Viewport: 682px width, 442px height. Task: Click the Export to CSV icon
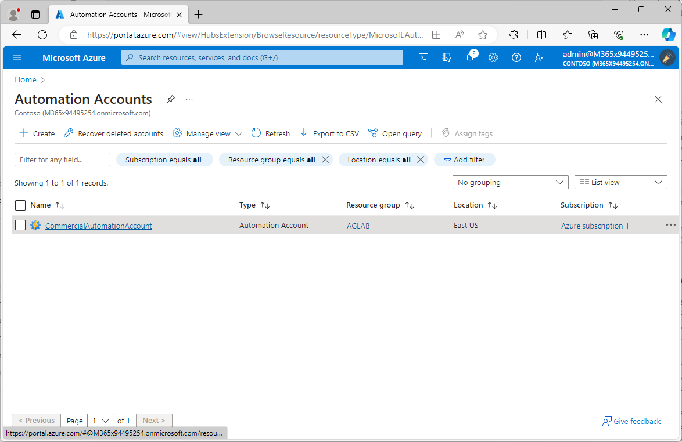pyautogui.click(x=329, y=133)
